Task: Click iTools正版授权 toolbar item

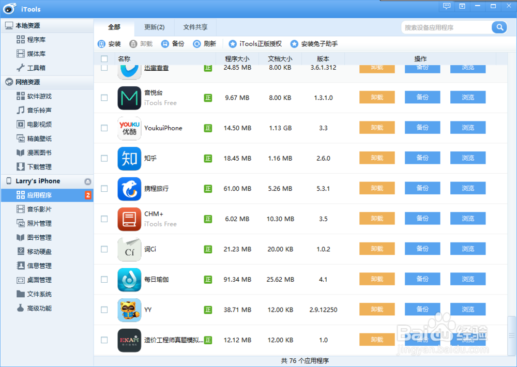Action: point(255,44)
